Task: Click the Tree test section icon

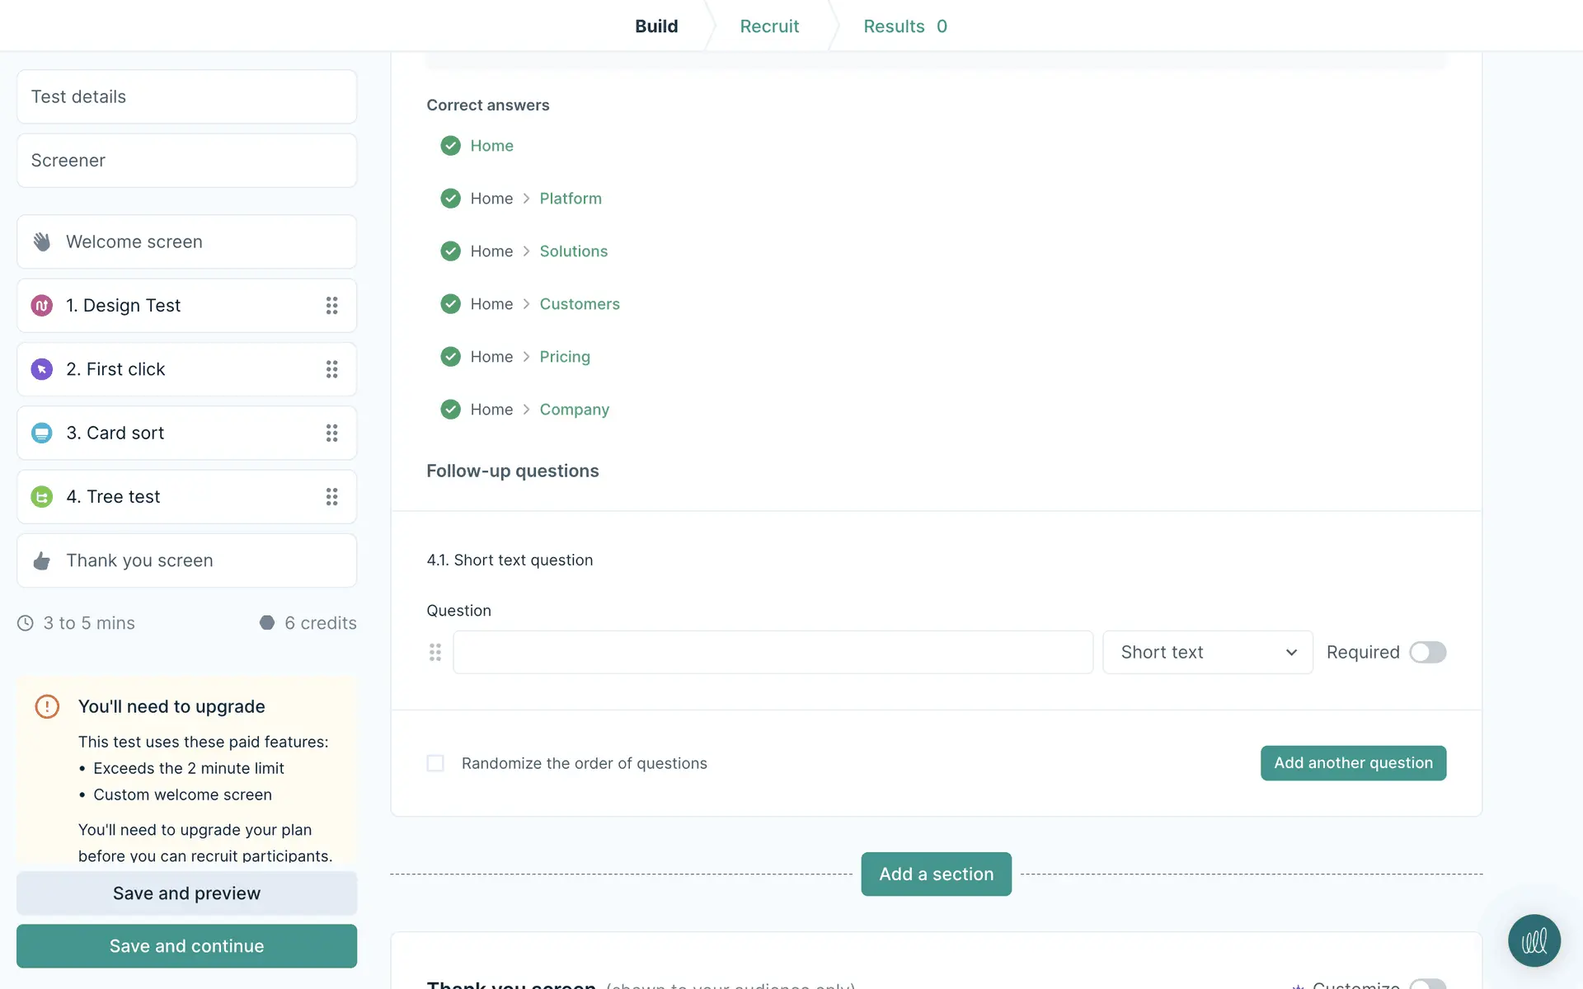Action: coord(42,497)
